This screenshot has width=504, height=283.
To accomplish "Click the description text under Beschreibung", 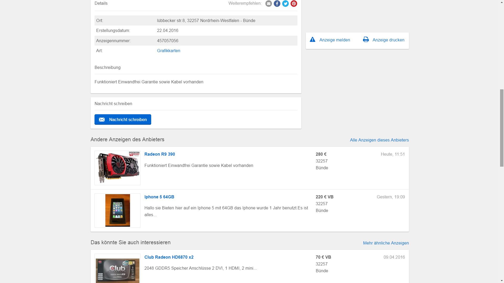I will pyautogui.click(x=149, y=82).
